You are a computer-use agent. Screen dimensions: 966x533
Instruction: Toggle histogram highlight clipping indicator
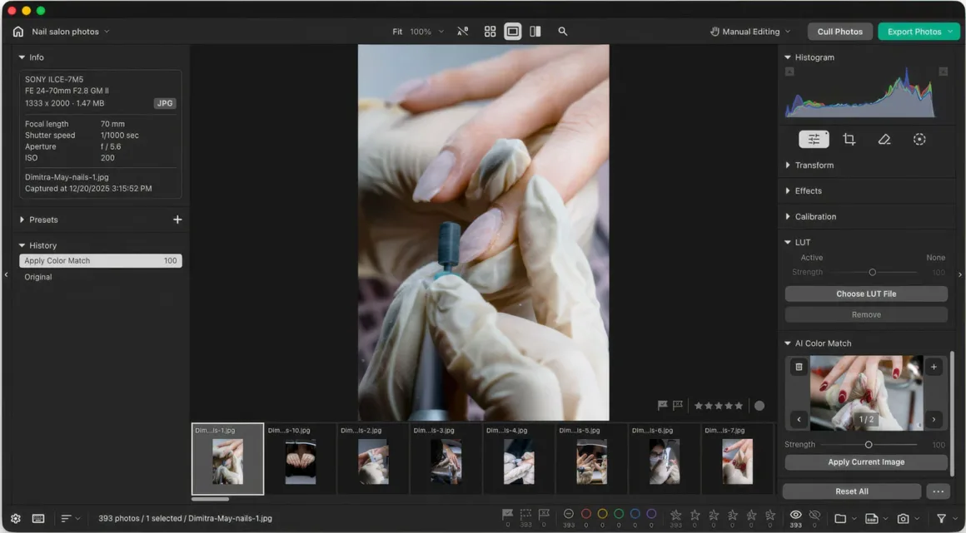943,72
